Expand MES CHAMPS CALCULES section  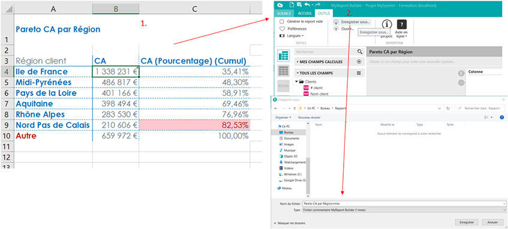coord(297,62)
